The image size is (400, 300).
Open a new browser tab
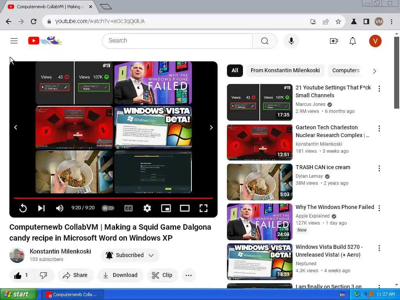coord(105,7)
